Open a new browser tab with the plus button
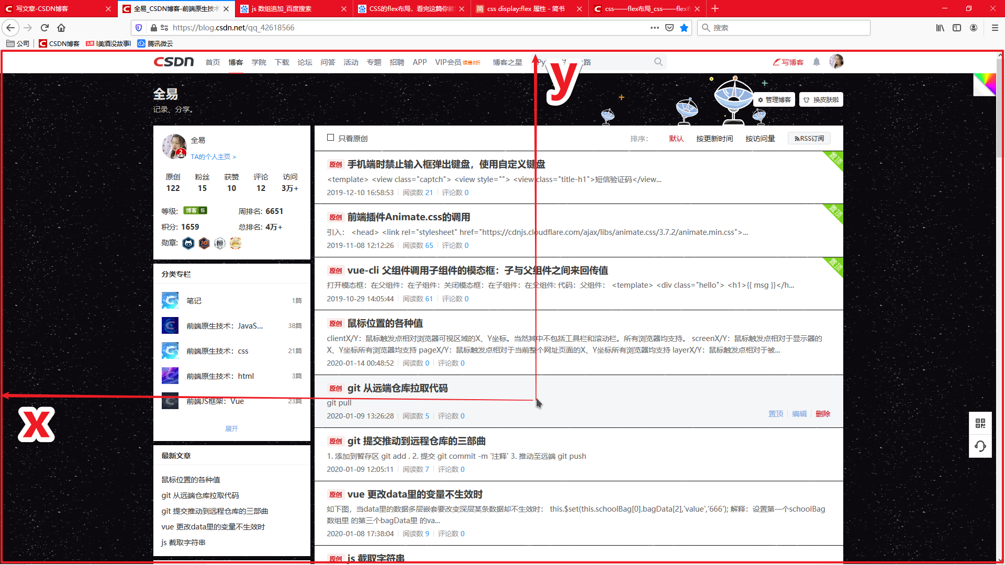1005x565 pixels. click(715, 8)
